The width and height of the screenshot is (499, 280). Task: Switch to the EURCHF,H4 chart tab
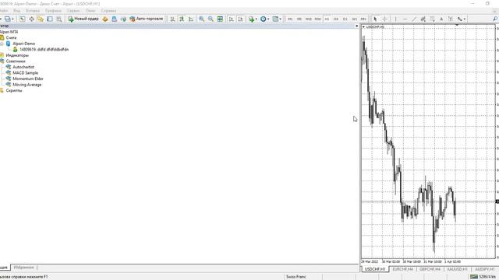click(x=402, y=269)
